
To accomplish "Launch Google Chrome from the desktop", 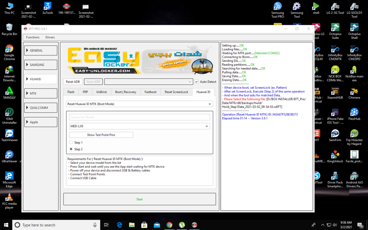I will click(9, 52).
